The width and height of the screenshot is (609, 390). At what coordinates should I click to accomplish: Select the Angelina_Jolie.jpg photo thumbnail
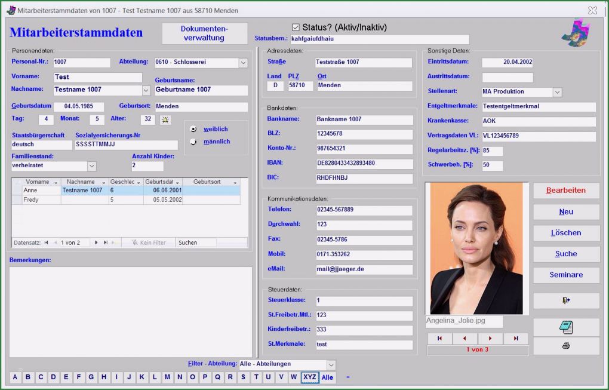[478, 248]
